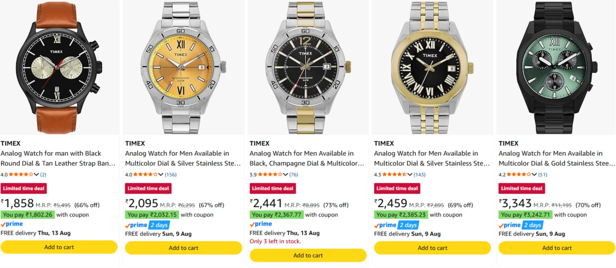
Task: Click the 'You pay ₹2,032.15' coupon label
Action: tap(152, 215)
